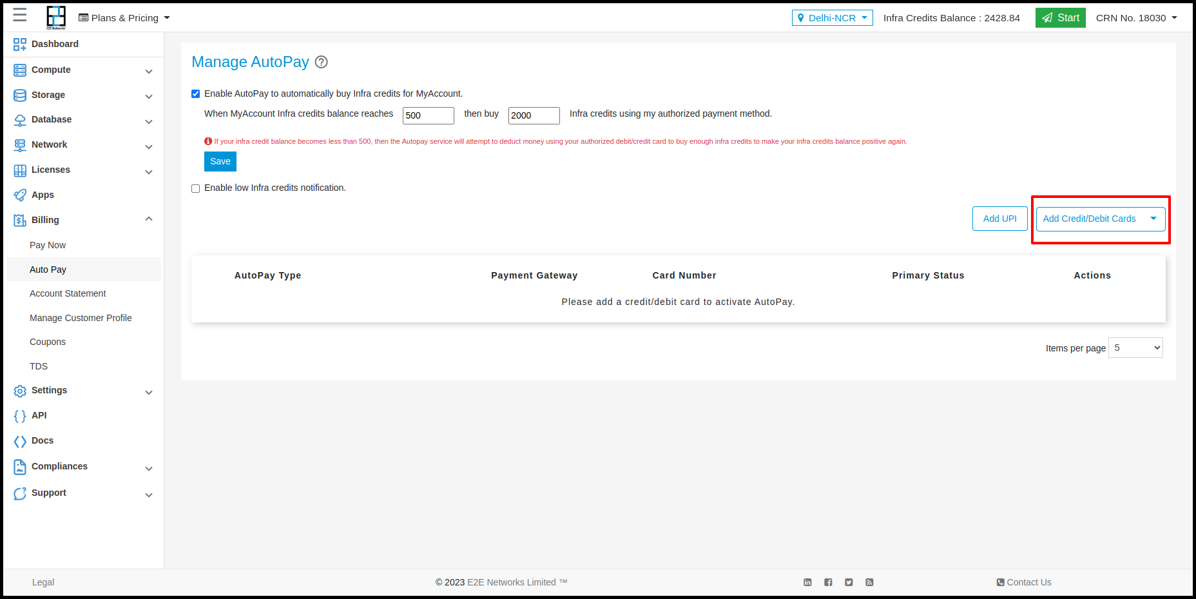
Task: Collapse the Billing section chevron
Action: tap(149, 219)
